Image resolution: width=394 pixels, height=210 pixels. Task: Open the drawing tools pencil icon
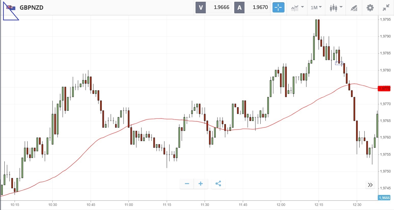coord(354,8)
